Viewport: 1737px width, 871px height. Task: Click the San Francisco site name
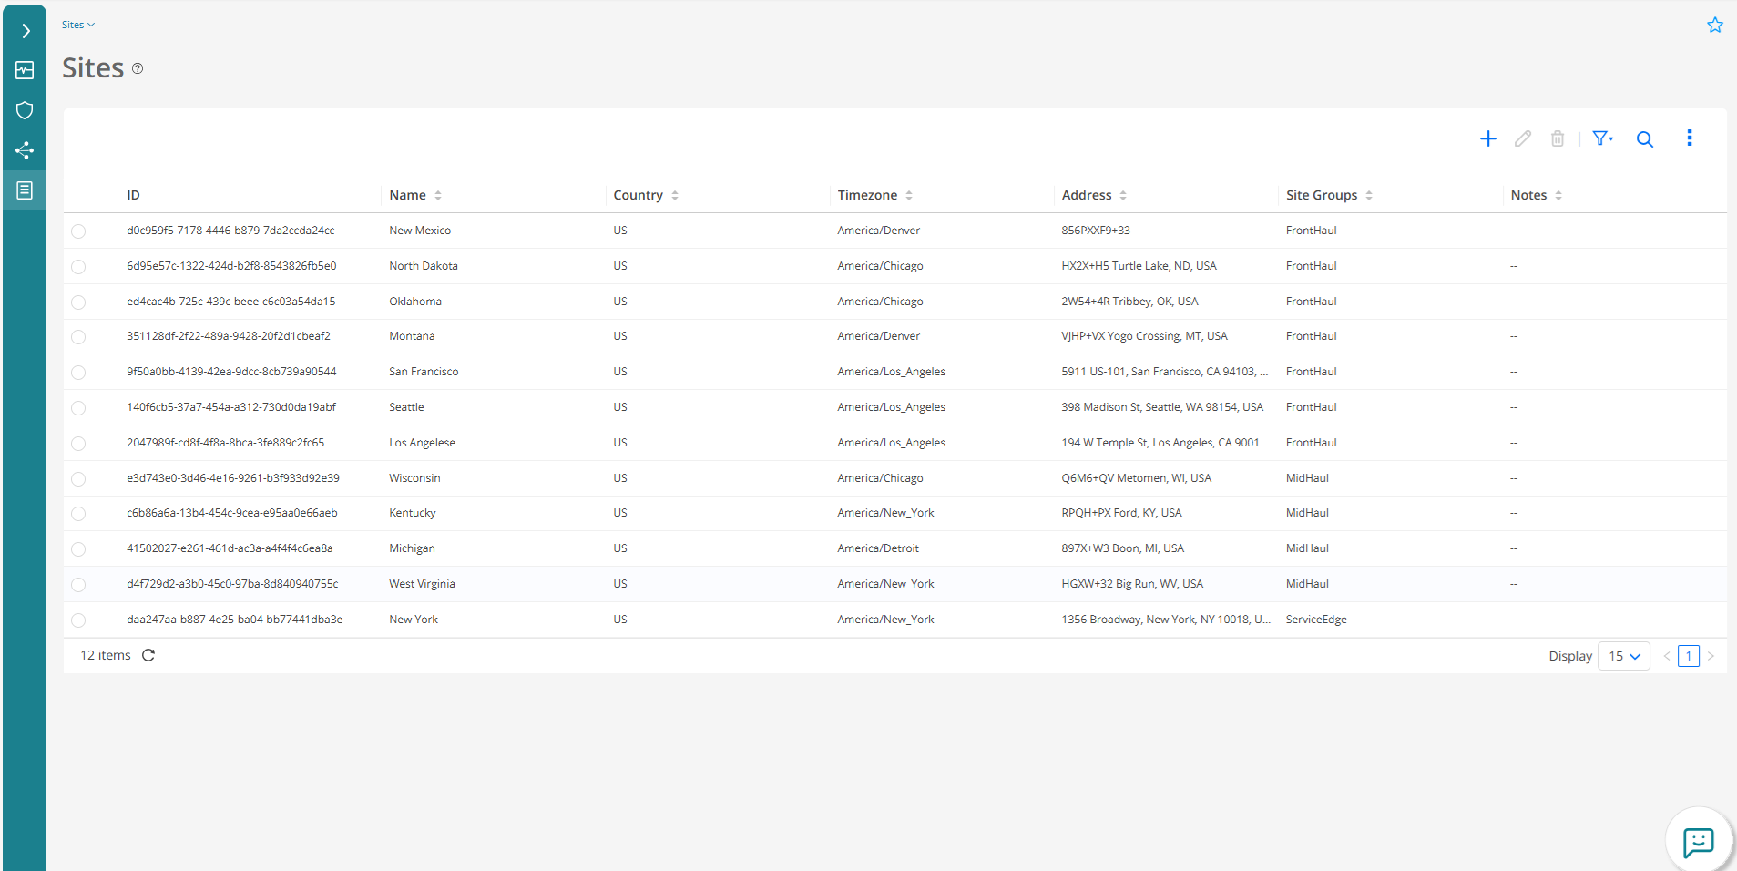(424, 372)
